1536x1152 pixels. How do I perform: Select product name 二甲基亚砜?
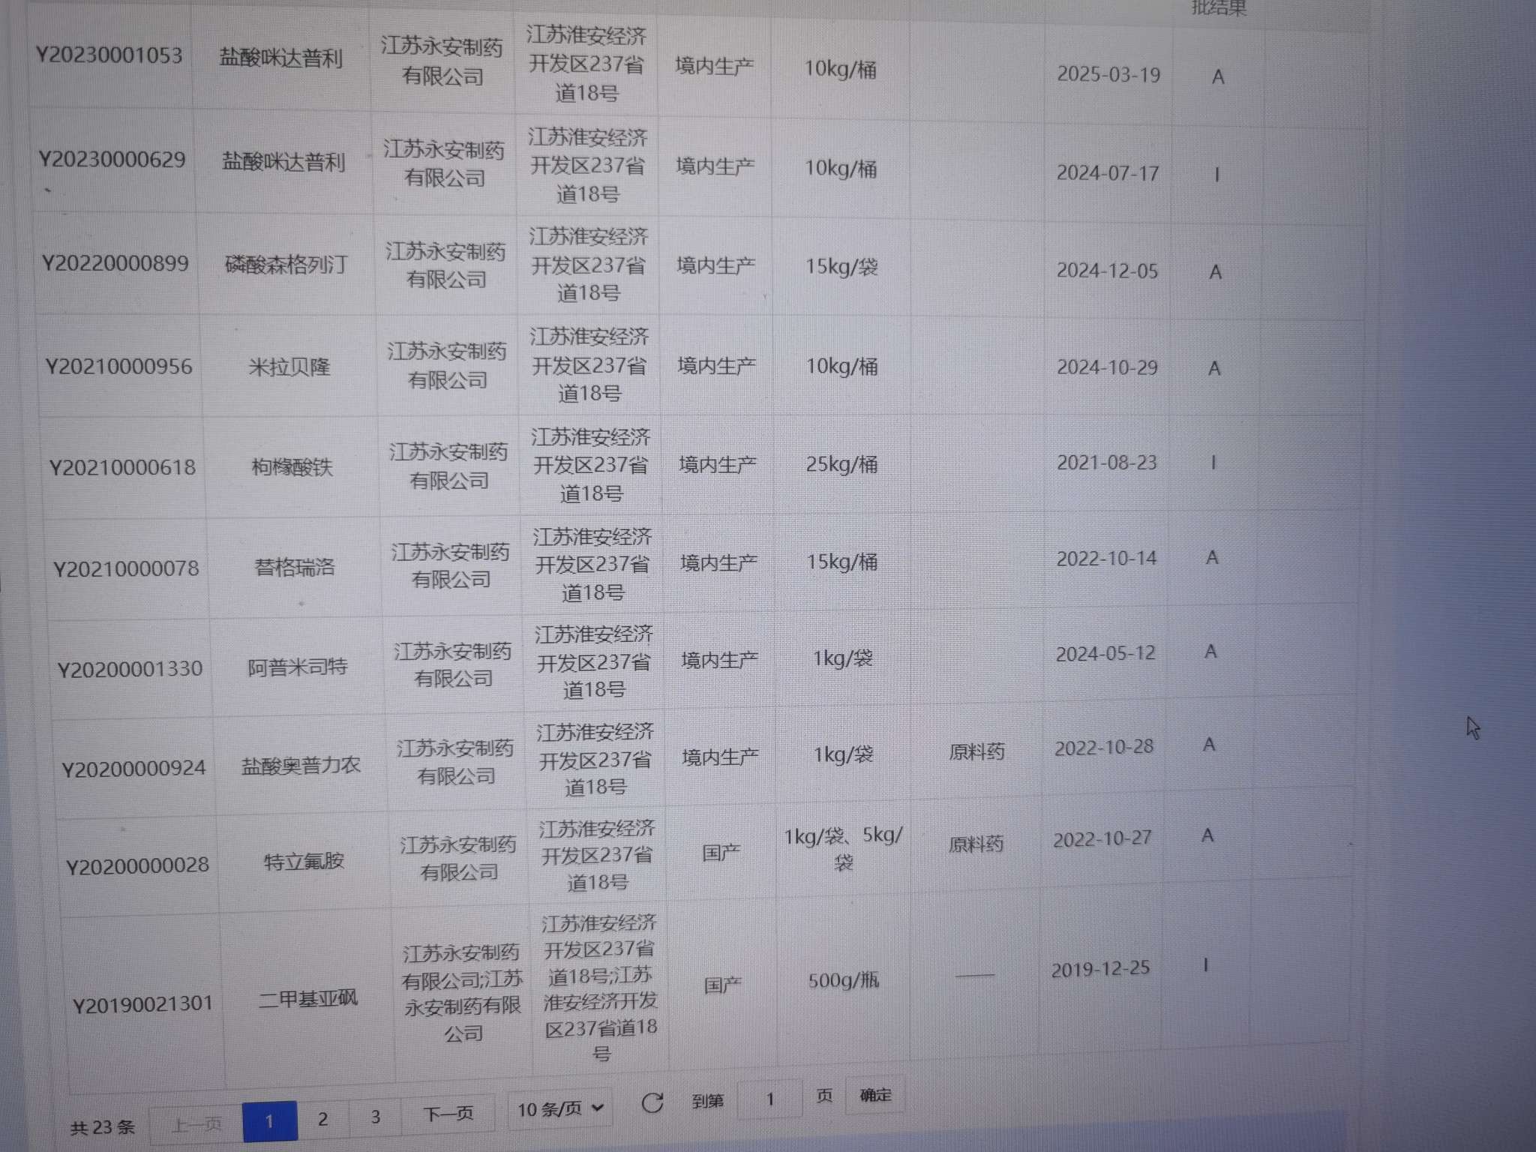click(x=308, y=998)
